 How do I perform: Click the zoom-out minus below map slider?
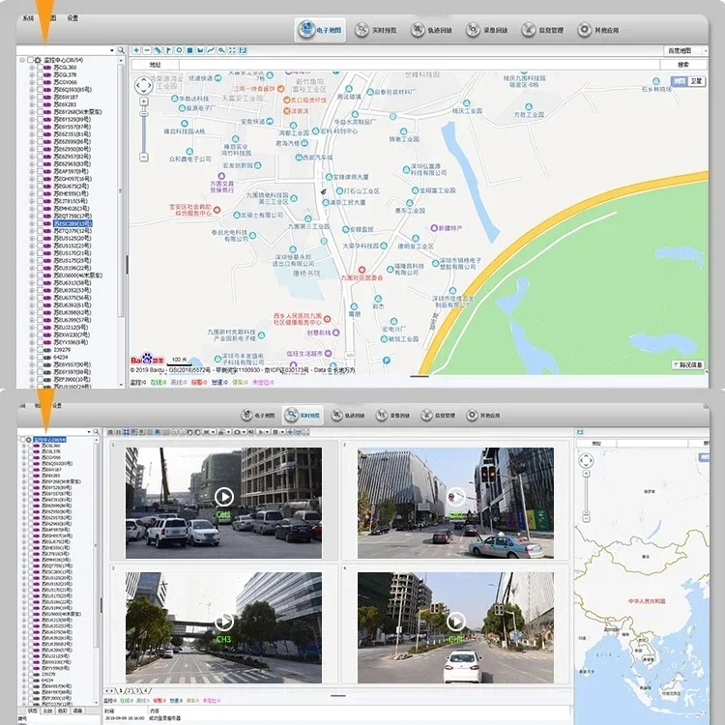click(144, 157)
